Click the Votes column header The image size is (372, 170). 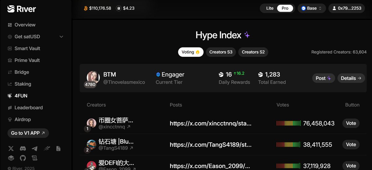[283, 105]
